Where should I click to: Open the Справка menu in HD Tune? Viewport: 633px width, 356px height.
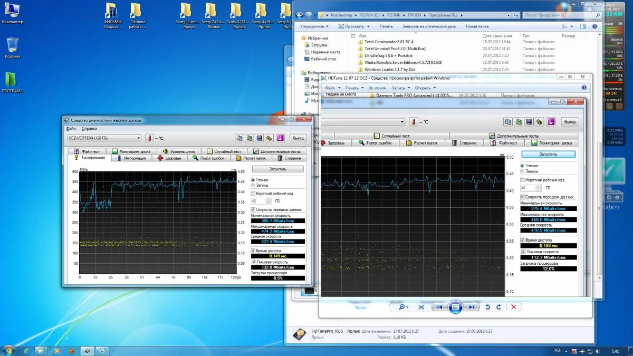click(89, 128)
